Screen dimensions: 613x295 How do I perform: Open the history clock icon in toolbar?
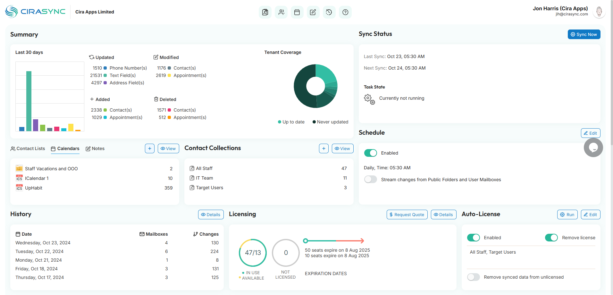pos(329,12)
